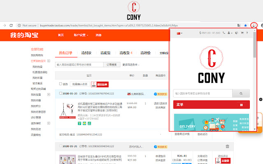
Task: Tick the checkbox for order 2020-05-23
Action: (x=60, y=93)
